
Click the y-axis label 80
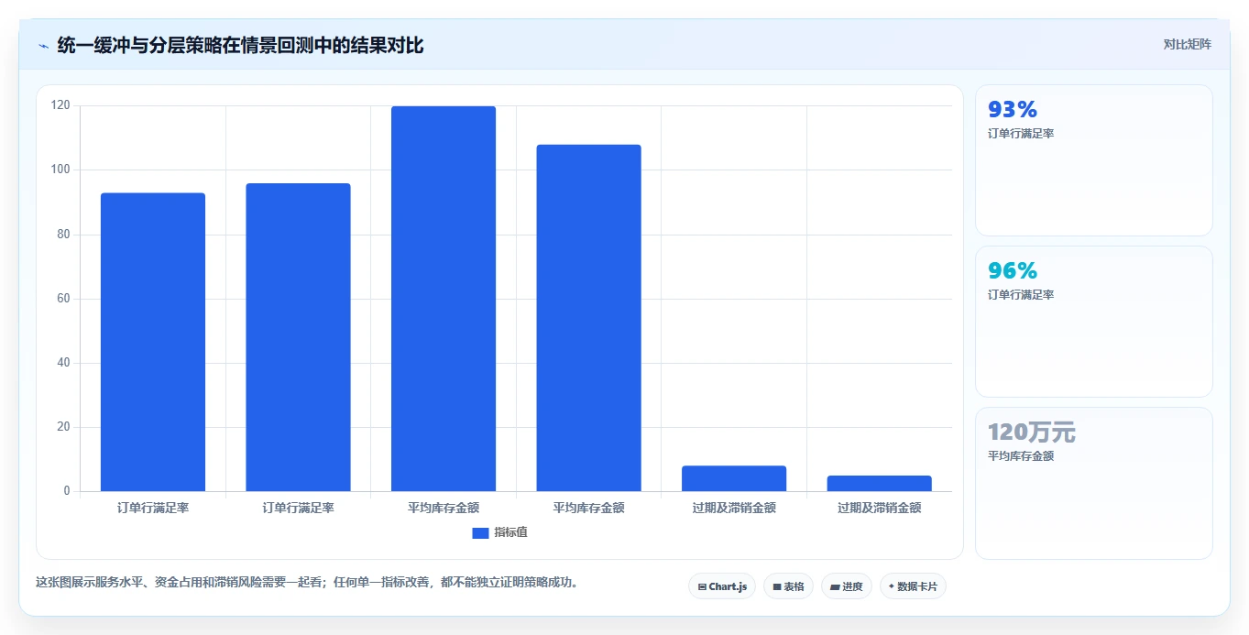(x=63, y=235)
